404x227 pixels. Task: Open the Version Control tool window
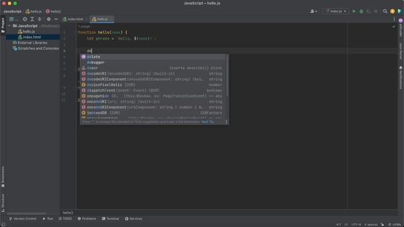point(23,219)
